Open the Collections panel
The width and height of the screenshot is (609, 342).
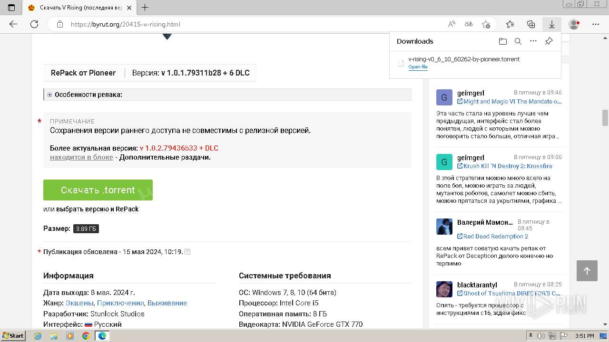(531, 24)
